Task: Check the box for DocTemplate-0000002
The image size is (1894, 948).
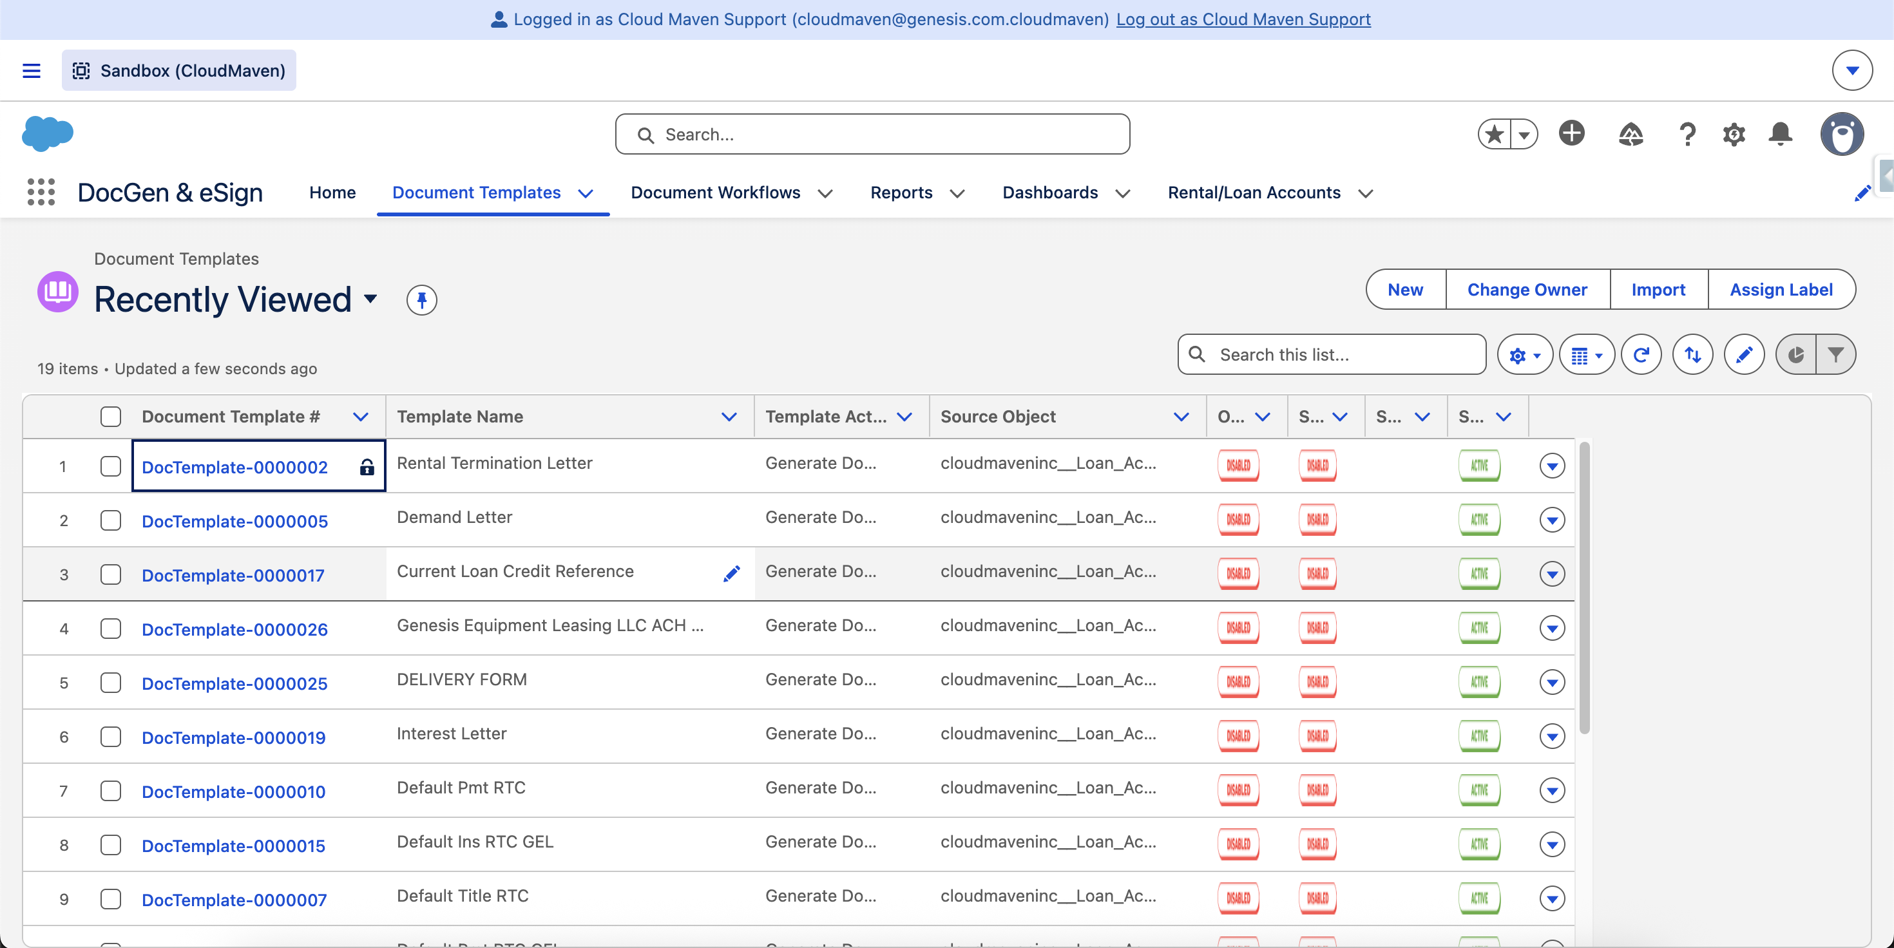Action: (111, 466)
